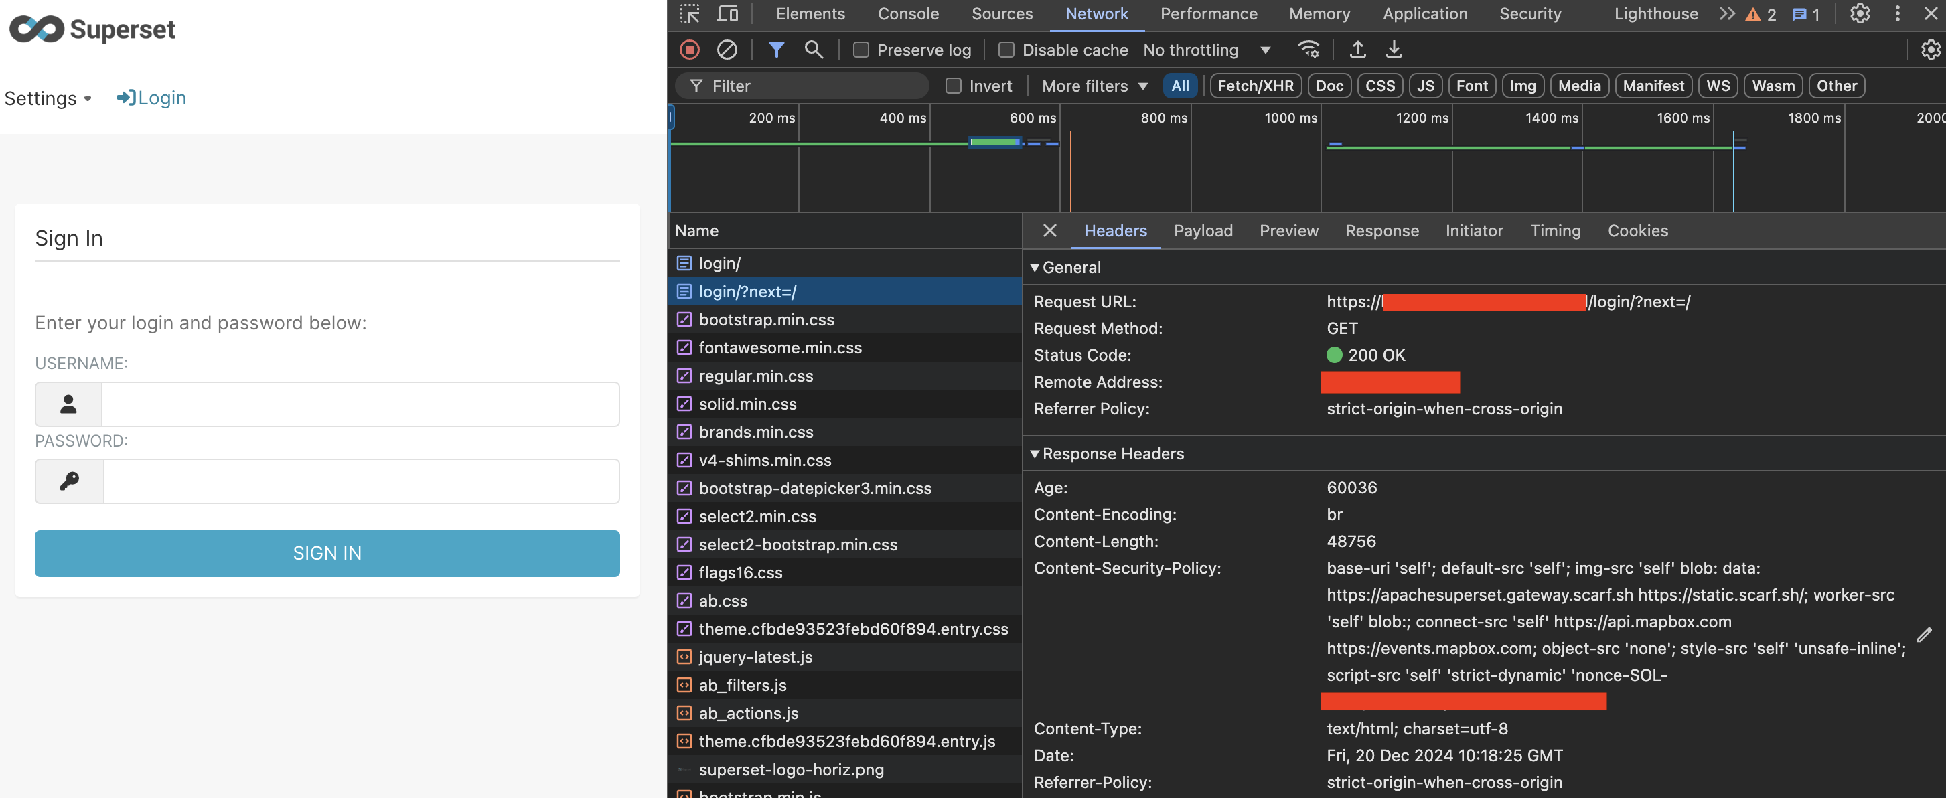This screenshot has width=1946, height=798.
Task: Filter requests by Doc type
Action: point(1329,86)
